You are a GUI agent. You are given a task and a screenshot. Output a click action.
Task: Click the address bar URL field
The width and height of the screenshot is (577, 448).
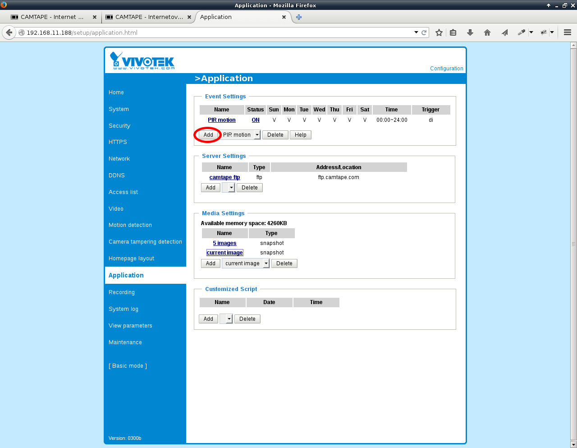click(x=219, y=32)
